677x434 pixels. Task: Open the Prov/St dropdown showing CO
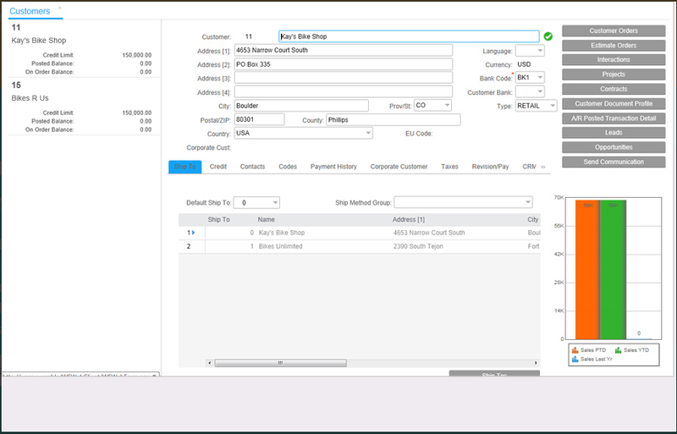click(447, 106)
